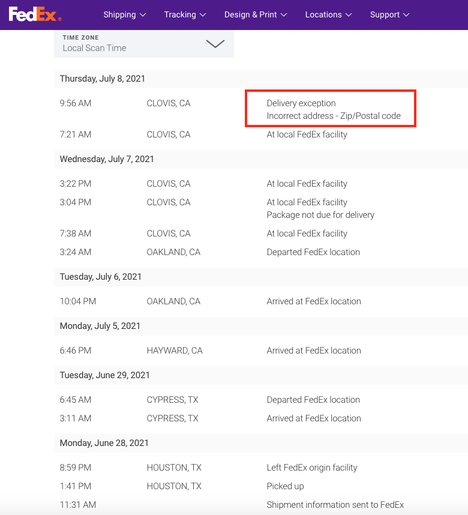Expand the Time Zone dropdown
468x515 pixels.
(x=144, y=44)
